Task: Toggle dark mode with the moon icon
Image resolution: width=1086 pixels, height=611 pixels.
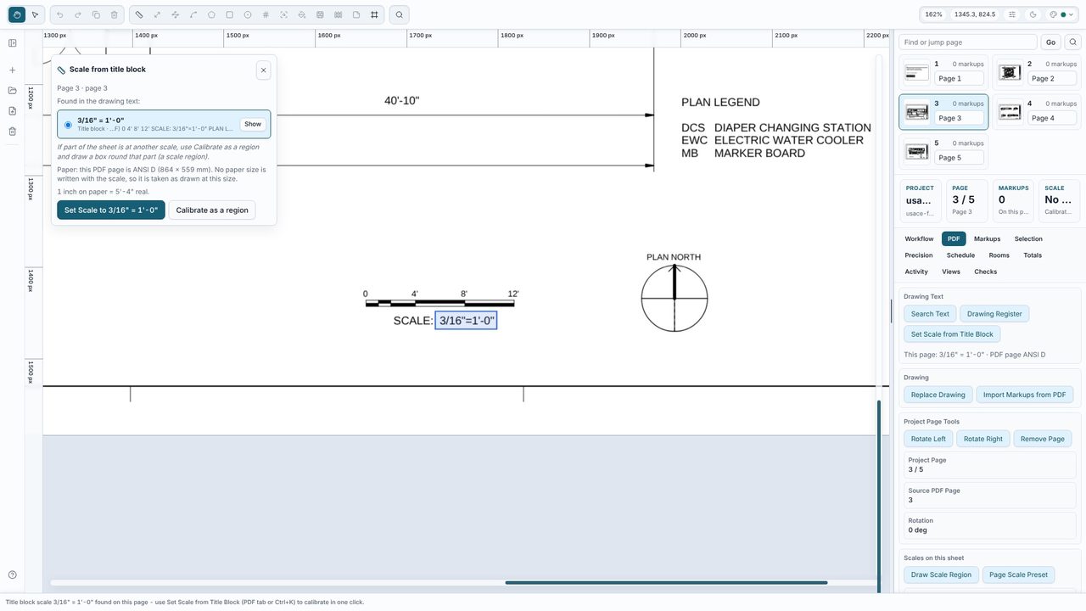Action: click(1033, 14)
